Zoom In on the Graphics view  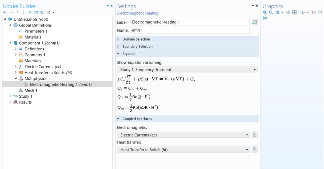(x=265, y=12)
